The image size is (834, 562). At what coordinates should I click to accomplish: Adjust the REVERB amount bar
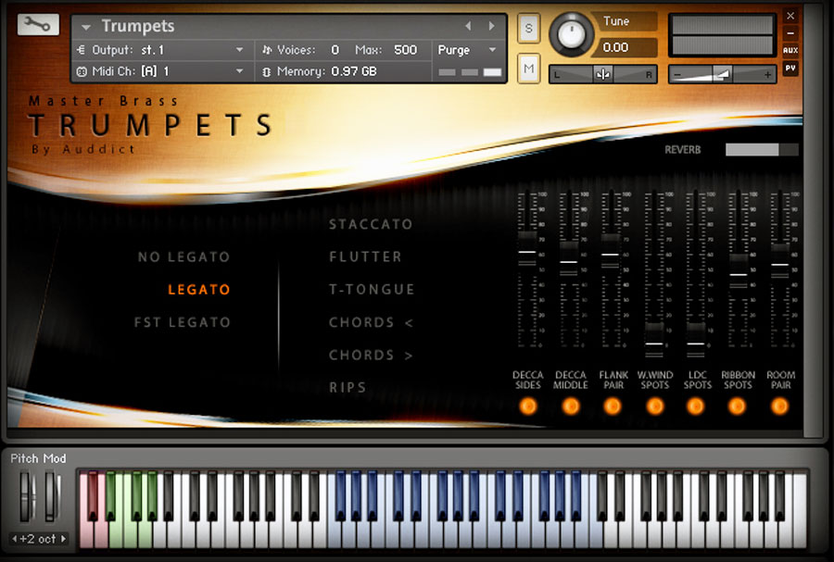coord(762,150)
